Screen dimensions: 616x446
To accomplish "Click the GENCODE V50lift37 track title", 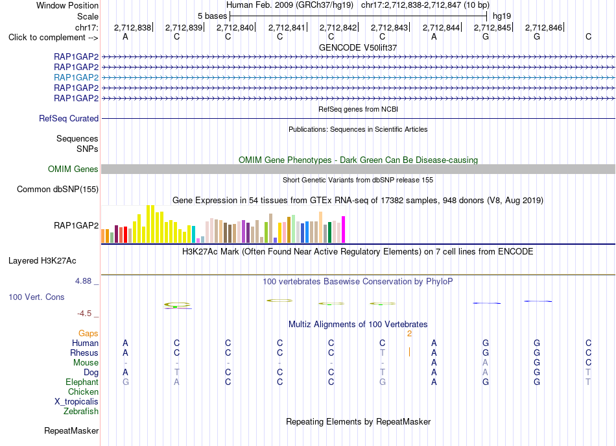I will pos(358,47).
